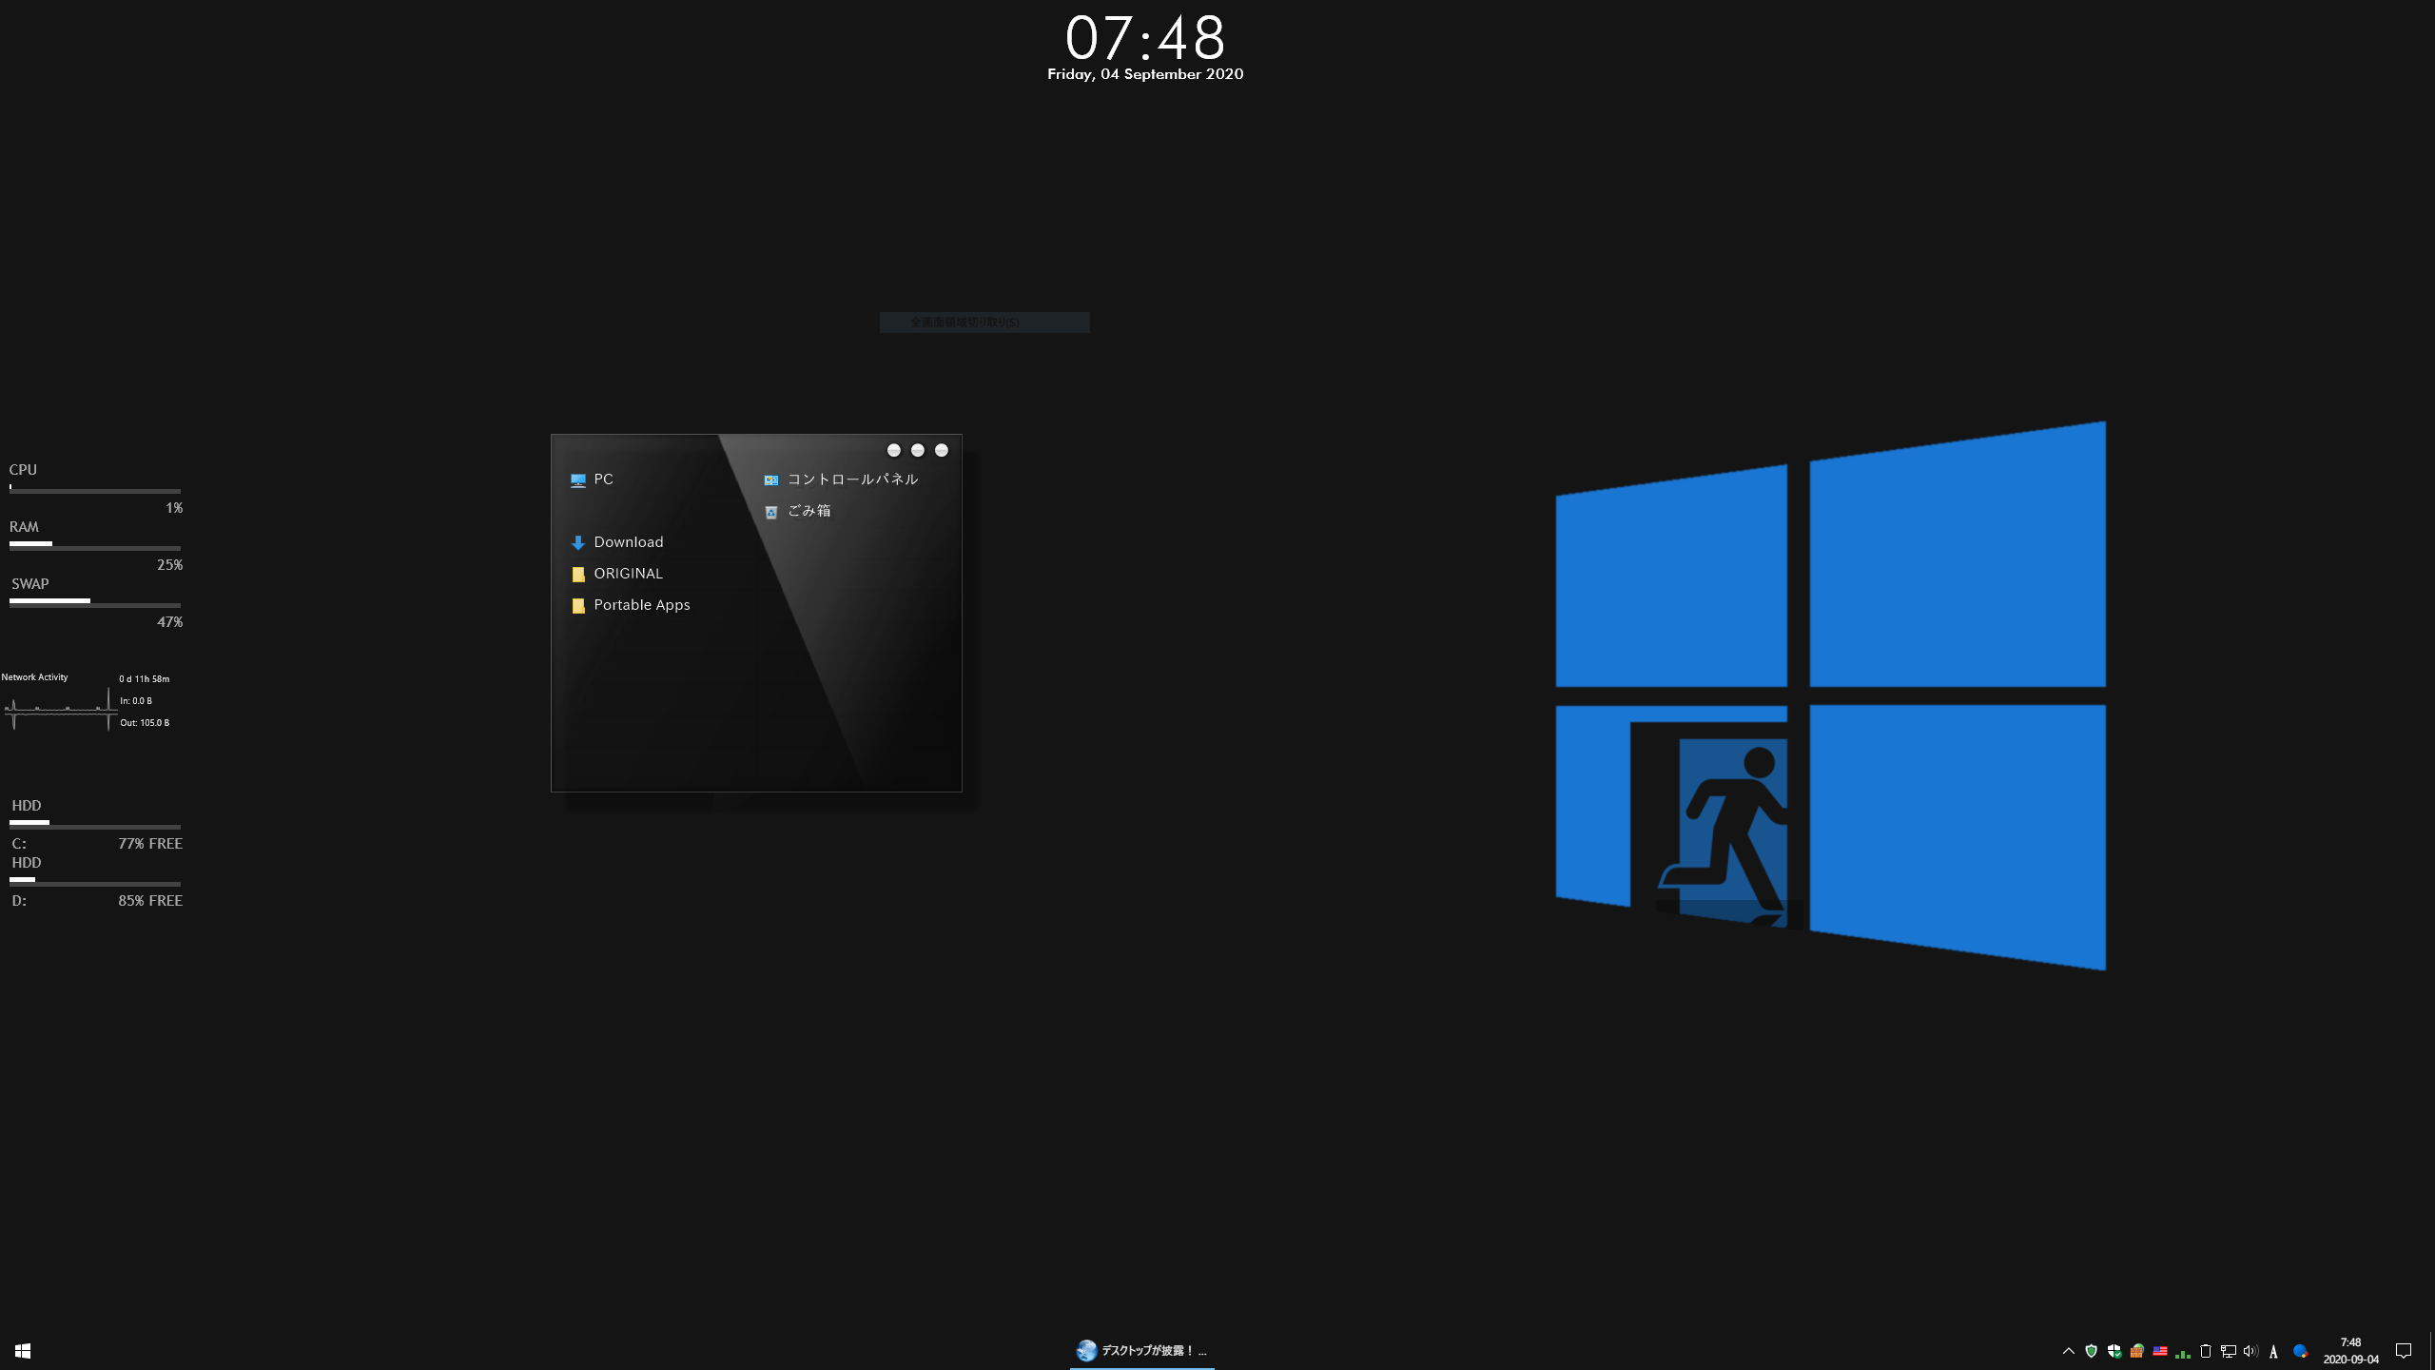
Task: Click the CPU usage meter bar
Action: (95, 490)
